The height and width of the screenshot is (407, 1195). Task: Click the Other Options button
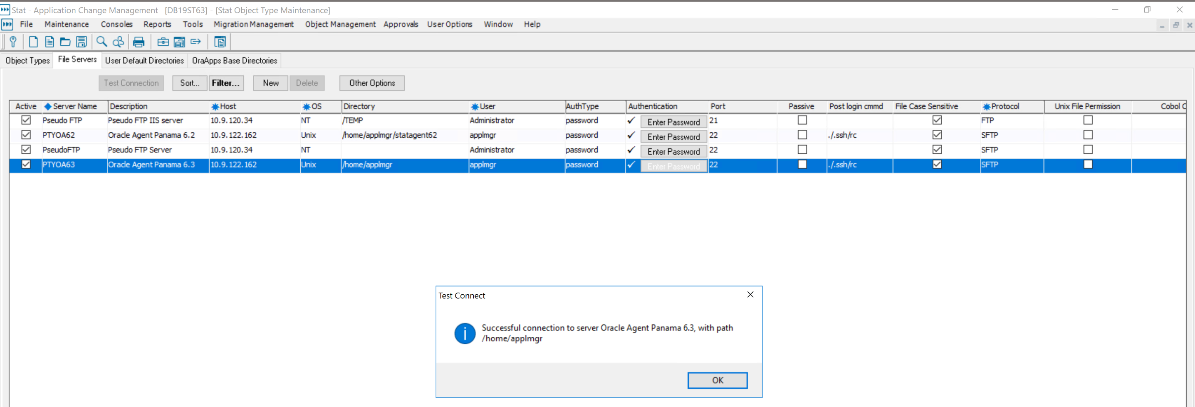(x=371, y=83)
